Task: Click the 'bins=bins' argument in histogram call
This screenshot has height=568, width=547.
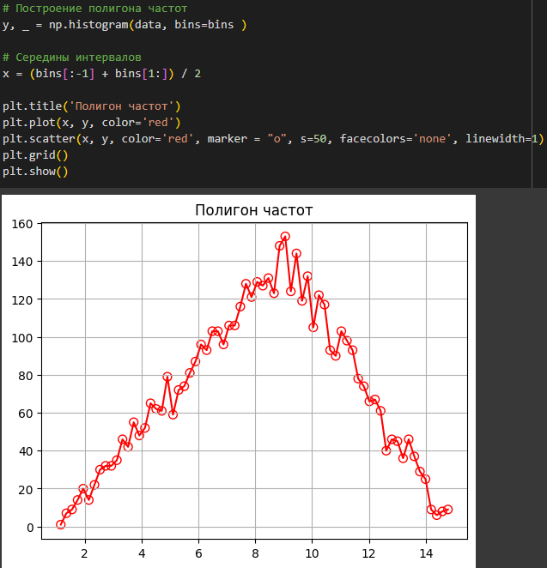Action: (x=204, y=25)
